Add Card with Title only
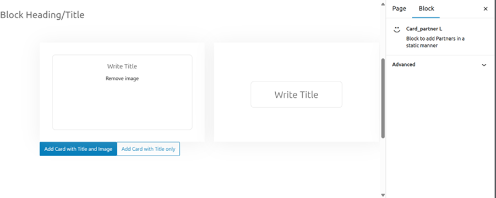 [x=148, y=149]
